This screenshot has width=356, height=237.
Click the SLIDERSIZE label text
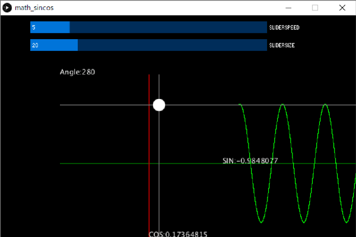(x=282, y=46)
